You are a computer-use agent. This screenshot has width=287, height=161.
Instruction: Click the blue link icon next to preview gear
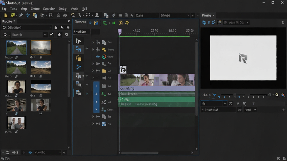214,22
